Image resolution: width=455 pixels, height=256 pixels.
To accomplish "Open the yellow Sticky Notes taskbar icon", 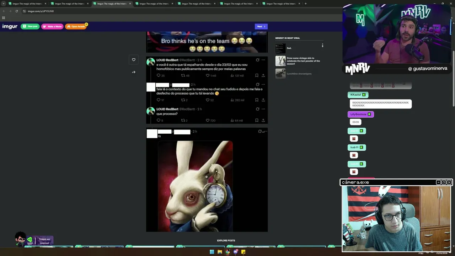I will coord(243,252).
